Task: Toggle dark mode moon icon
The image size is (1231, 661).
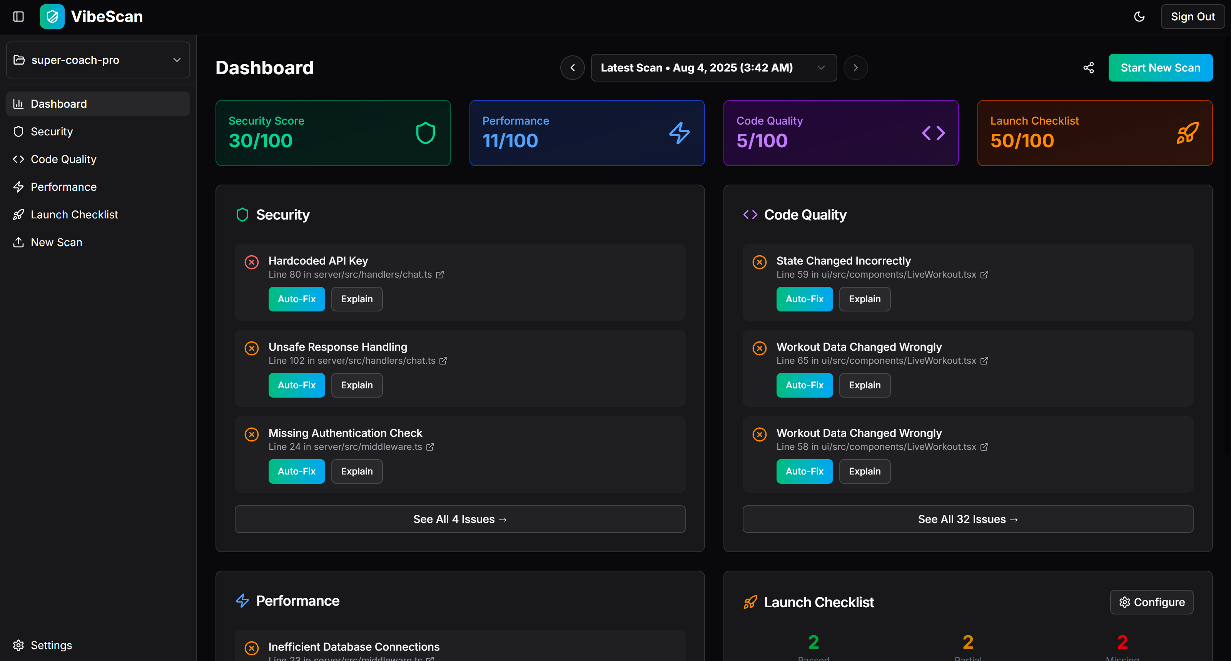Action: pos(1139,17)
